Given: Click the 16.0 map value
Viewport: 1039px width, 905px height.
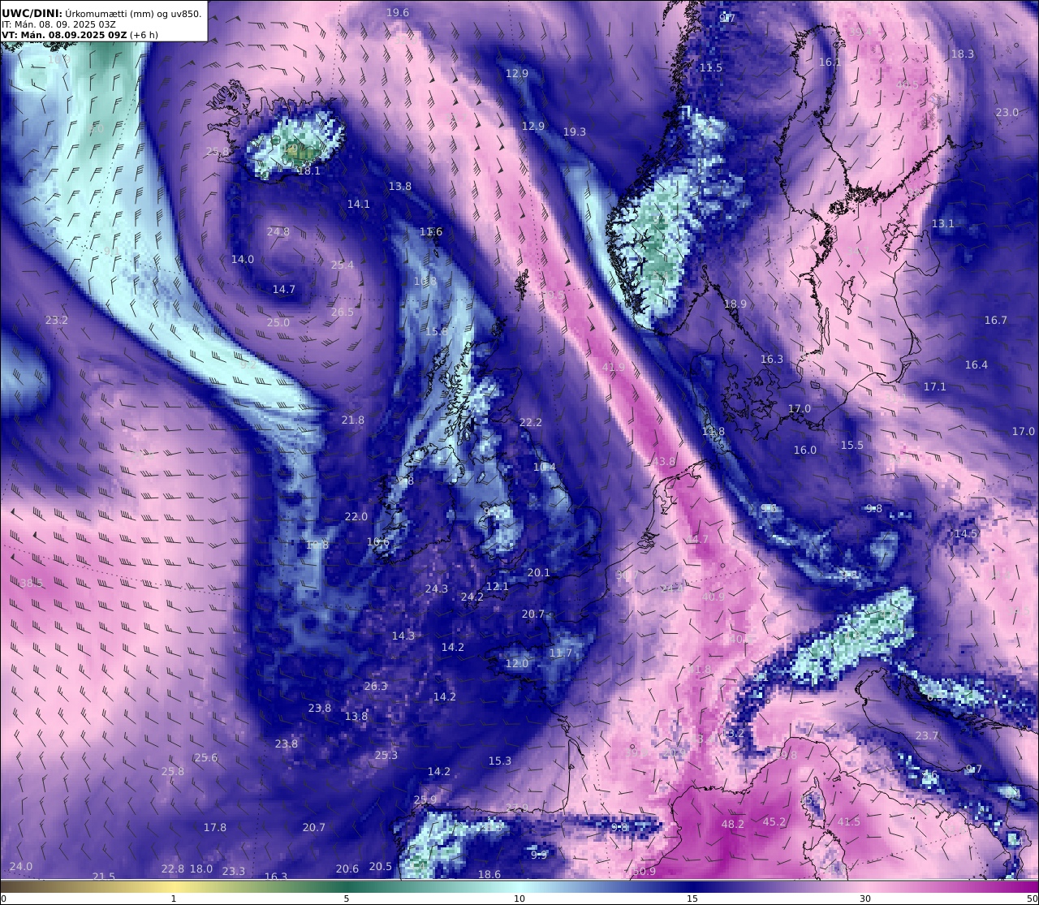Looking at the screenshot, I should click(x=804, y=450).
